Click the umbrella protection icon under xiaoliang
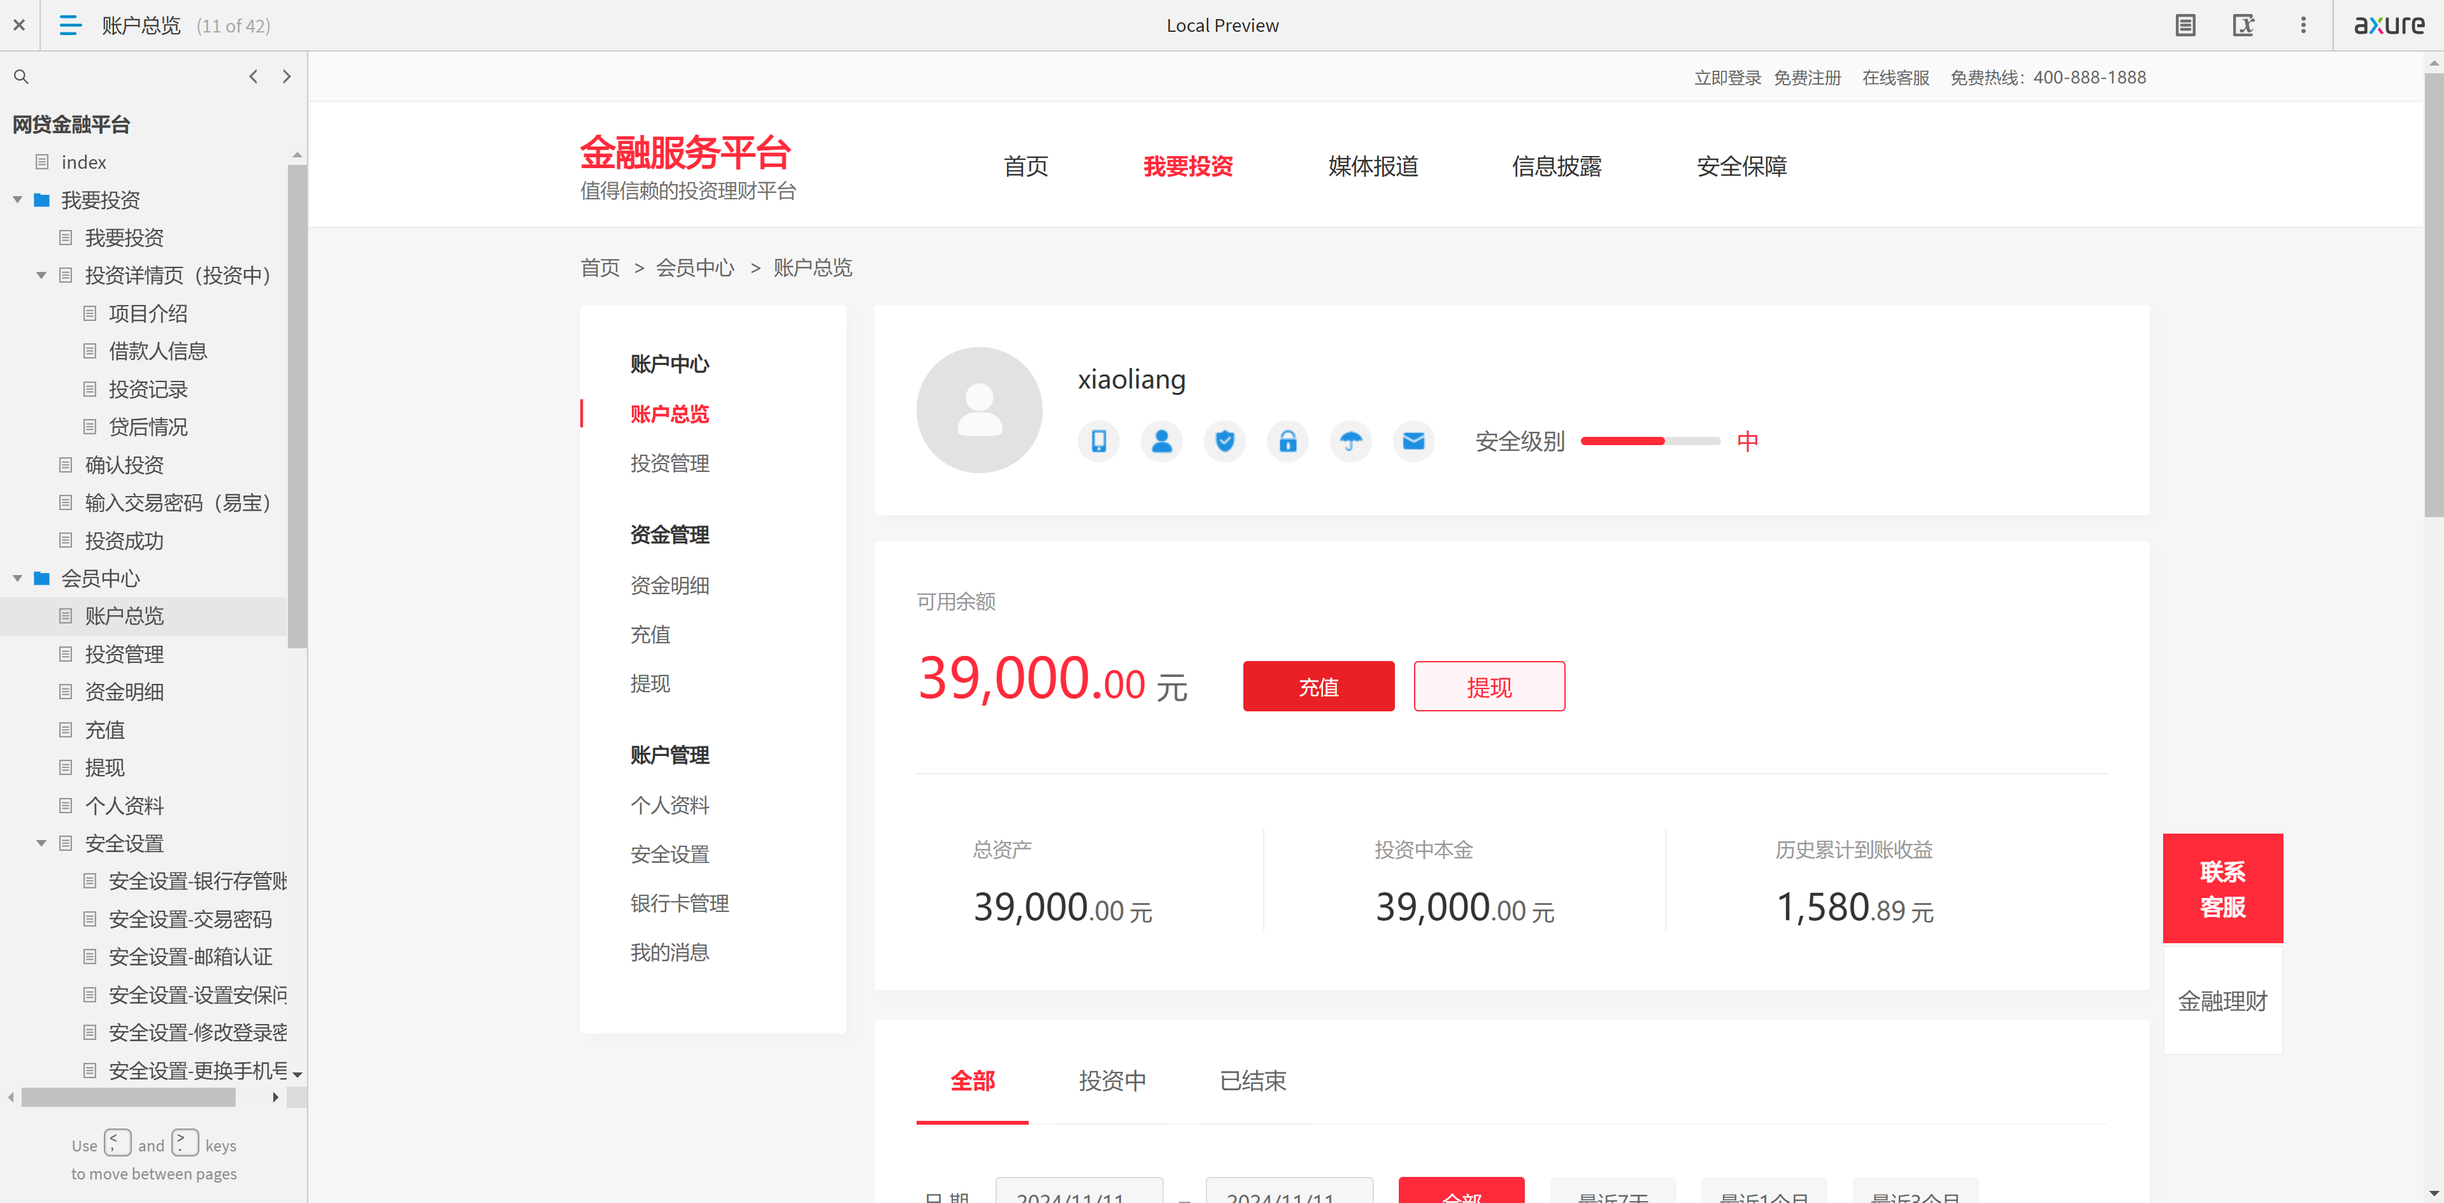The image size is (2444, 1203). (x=1351, y=441)
